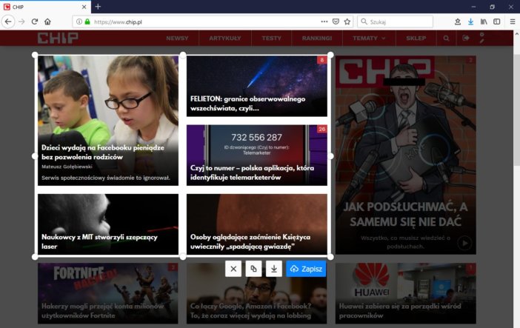Download the selected screenshot region

click(x=274, y=269)
